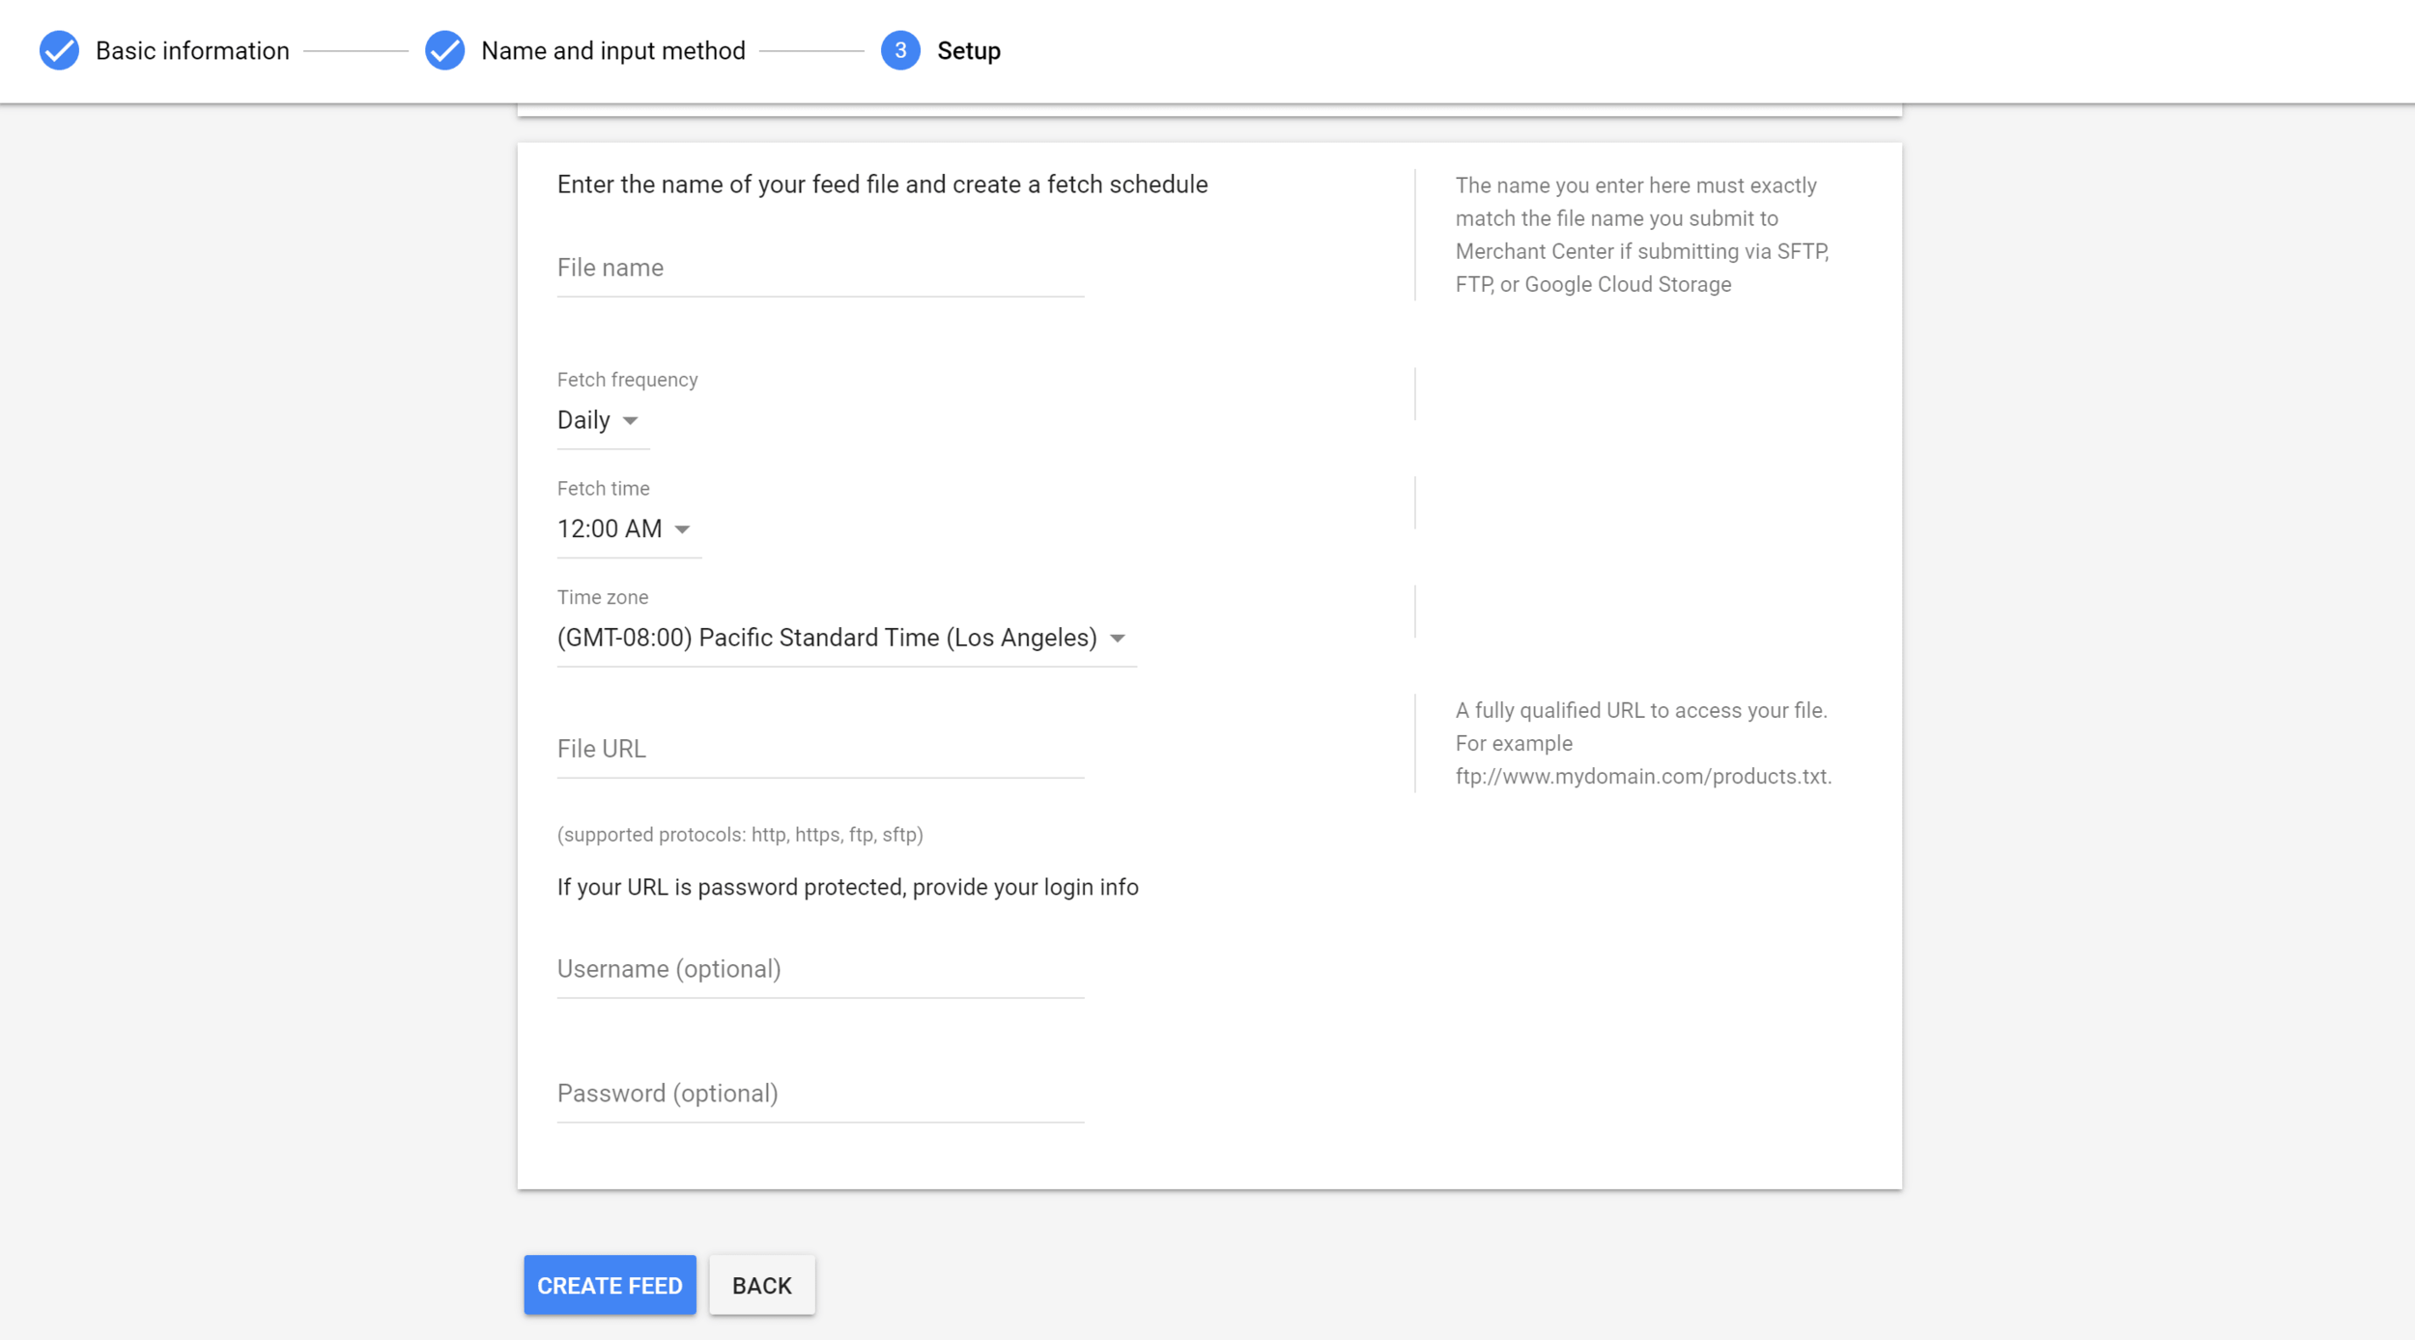This screenshot has height=1340, width=2415.
Task: Click the supported protocols hint text
Action: (x=740, y=835)
